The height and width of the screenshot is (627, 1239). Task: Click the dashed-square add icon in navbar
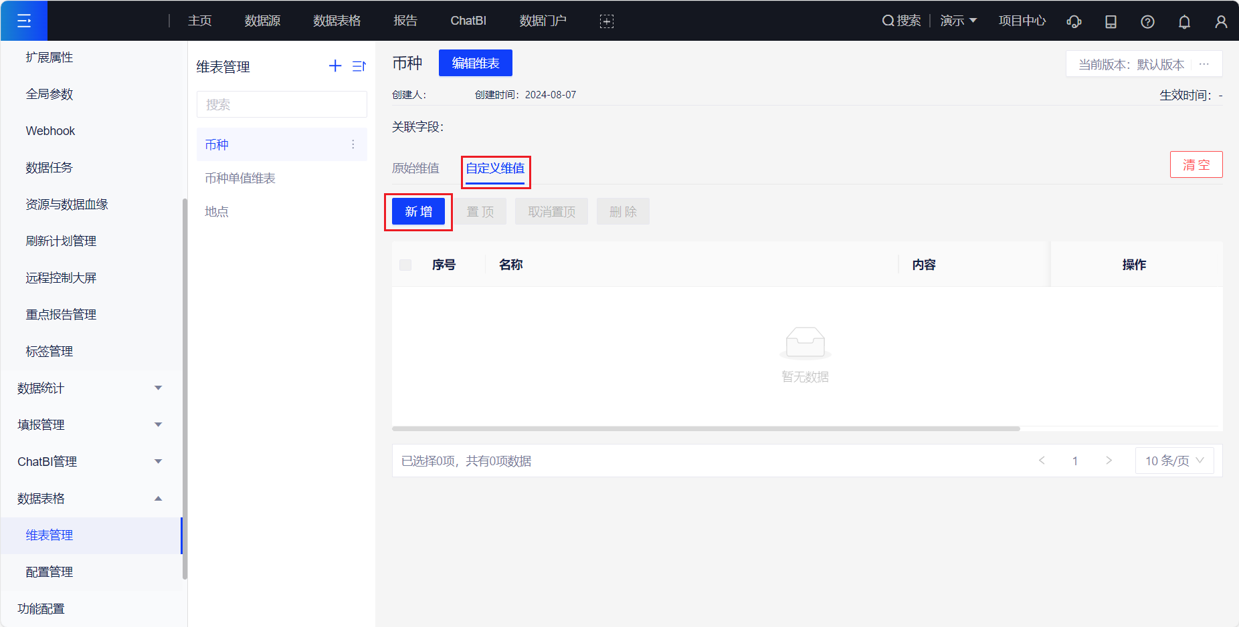tap(607, 21)
